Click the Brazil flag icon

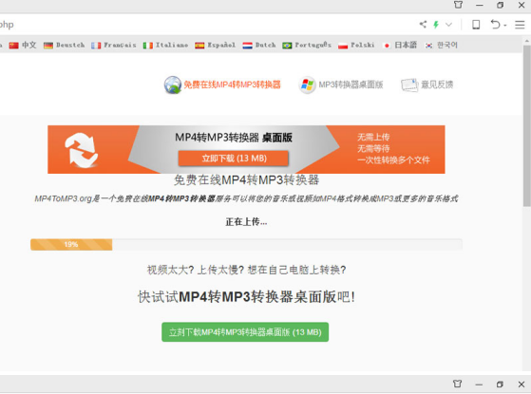click(287, 46)
